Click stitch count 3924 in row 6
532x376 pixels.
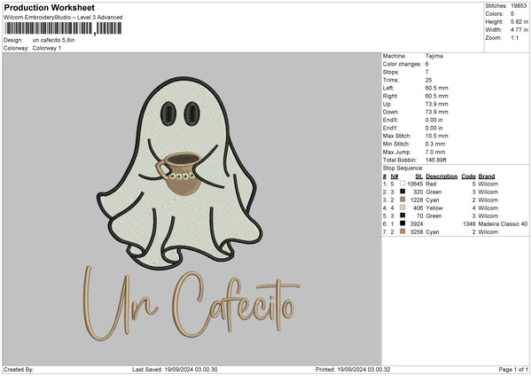pyautogui.click(x=417, y=224)
